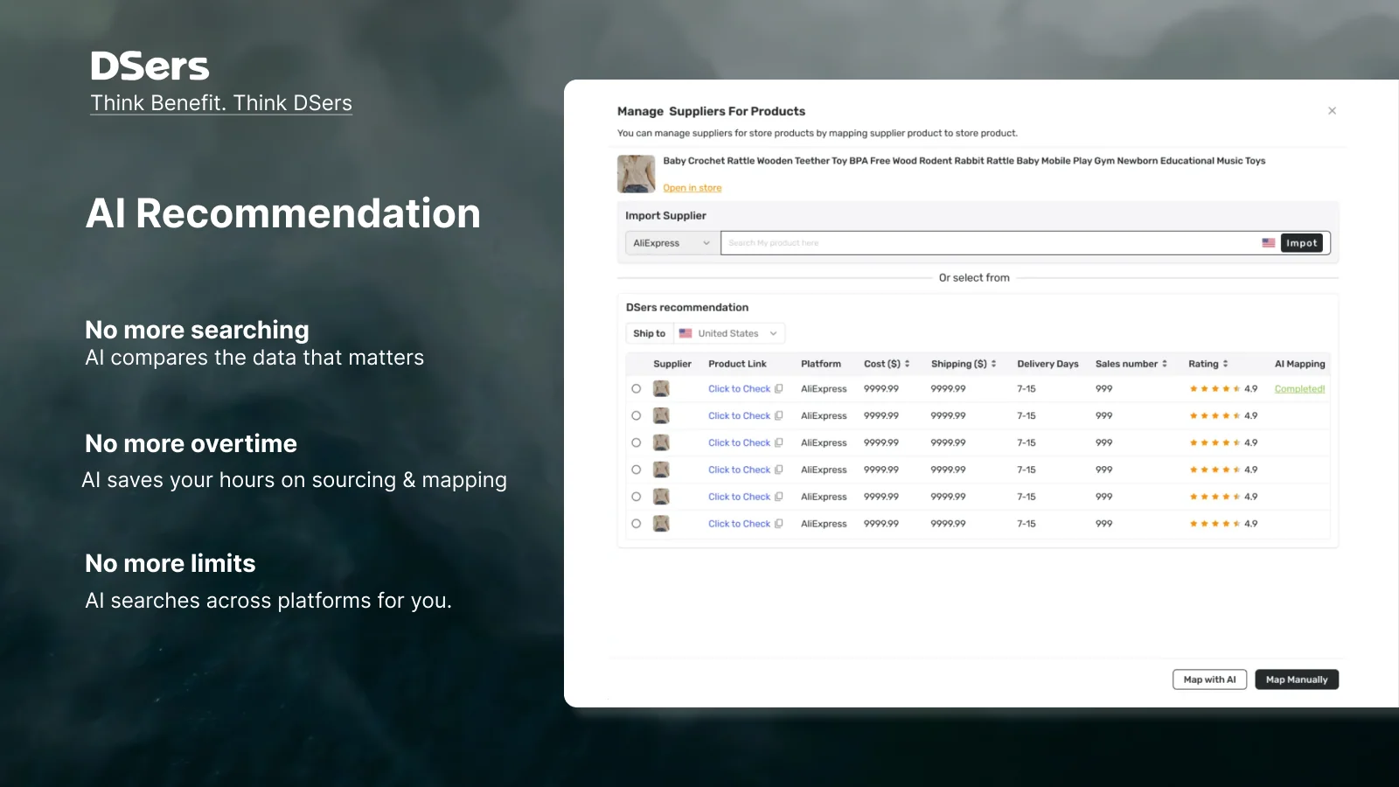This screenshot has width=1399, height=787.
Task: Select the radio button in the Completed! row
Action: coord(636,389)
